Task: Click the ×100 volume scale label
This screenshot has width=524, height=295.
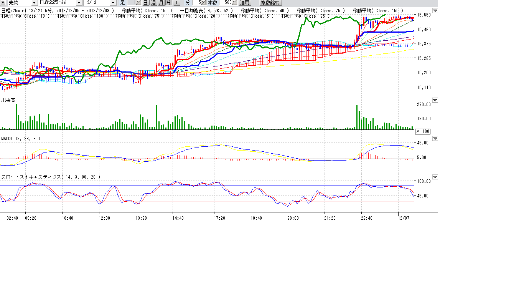Action: (x=423, y=131)
